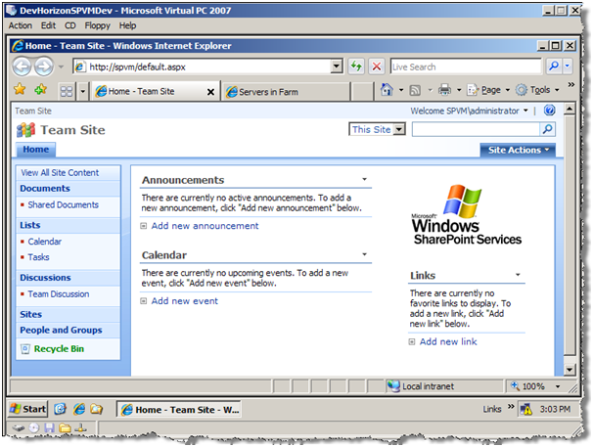Open the Virtual PC CD menu
The height and width of the screenshot is (447, 593).
pos(70,25)
